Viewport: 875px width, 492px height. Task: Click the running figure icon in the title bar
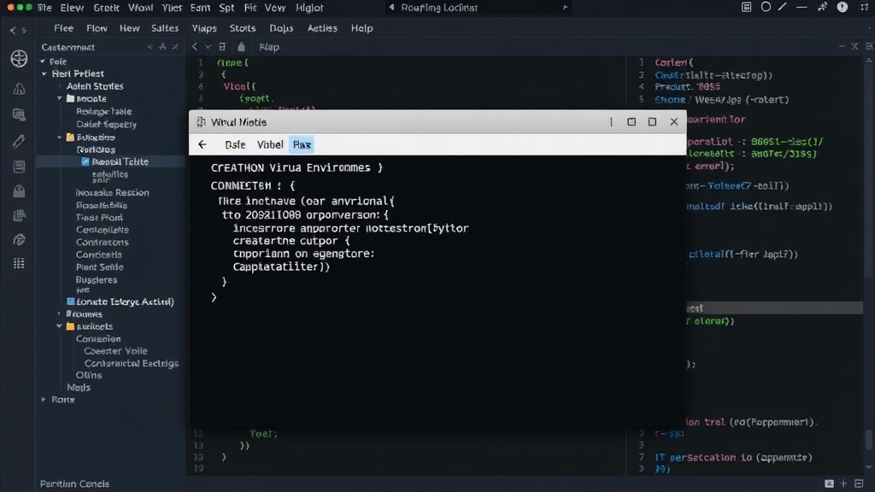click(823, 7)
